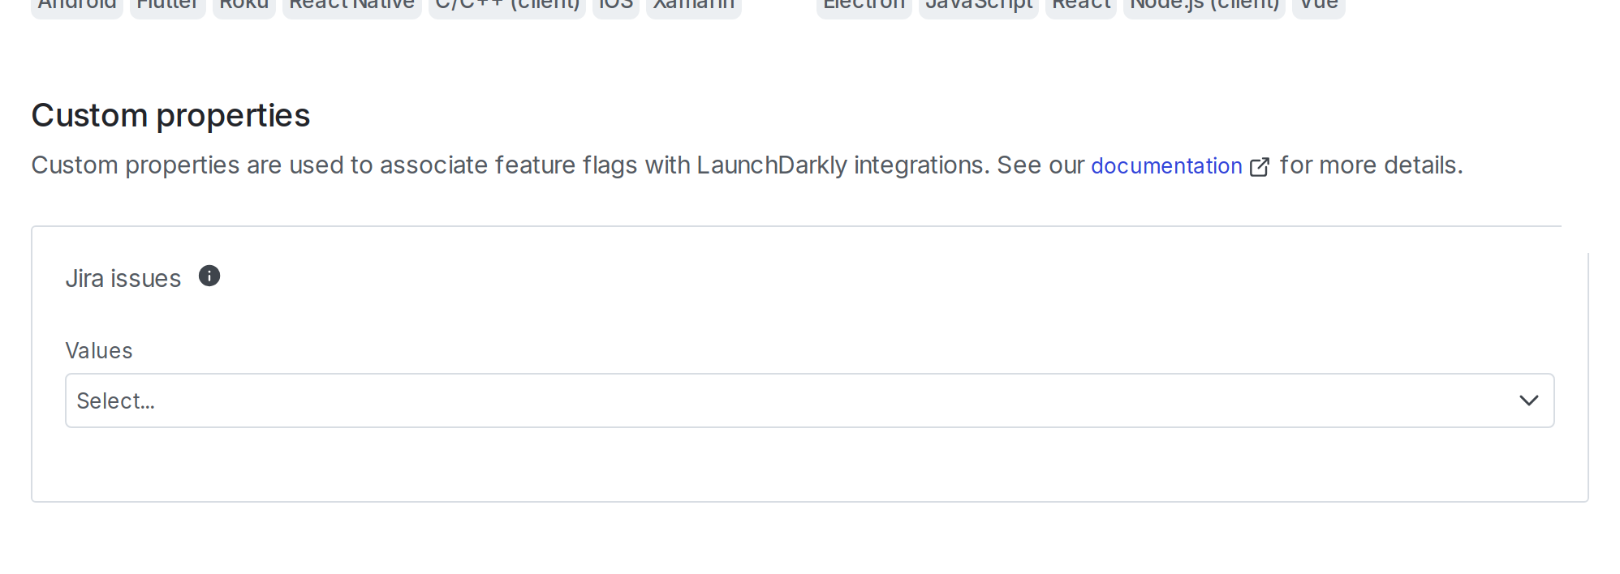Select the React Native SDK chip
The height and width of the screenshot is (574, 1620).
click(x=351, y=5)
